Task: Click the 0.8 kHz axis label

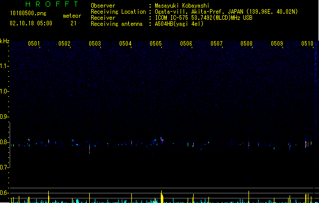Action: [x=4, y=142]
